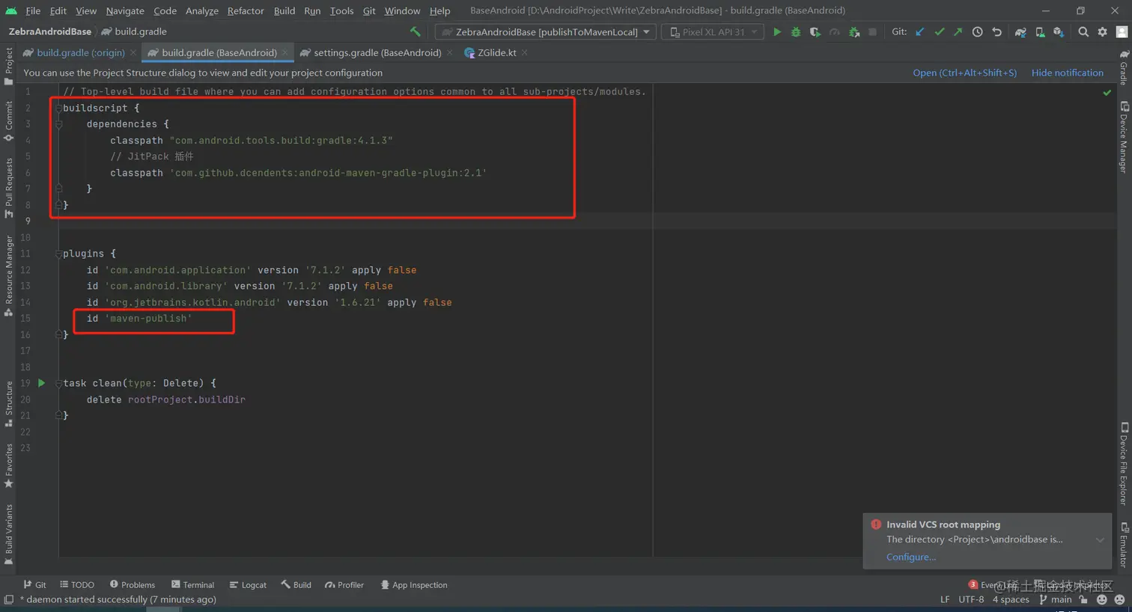Click the Hide notification link
The image size is (1132, 612).
click(x=1067, y=73)
